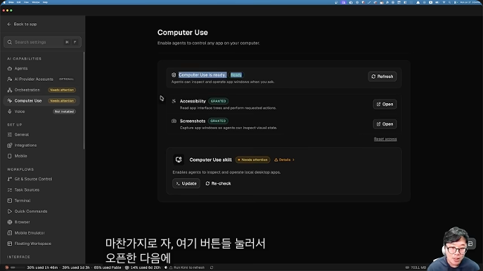Click the Re-check button

point(218,183)
